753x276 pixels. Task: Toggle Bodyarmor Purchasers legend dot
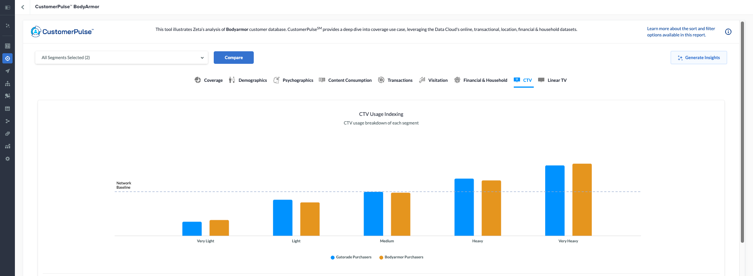(381, 258)
